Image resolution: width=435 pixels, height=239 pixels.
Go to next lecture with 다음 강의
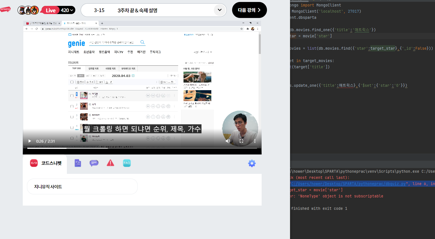pos(250,10)
